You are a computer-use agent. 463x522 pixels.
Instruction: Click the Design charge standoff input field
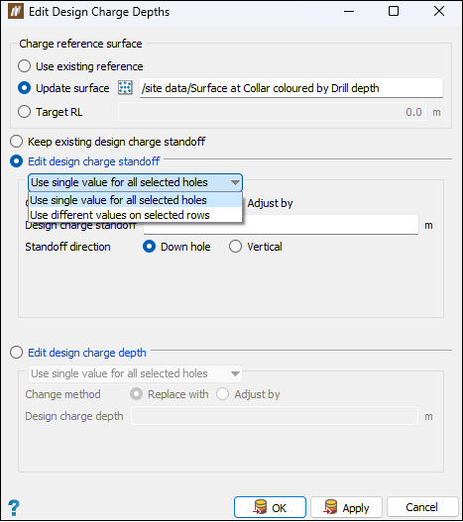click(x=281, y=226)
